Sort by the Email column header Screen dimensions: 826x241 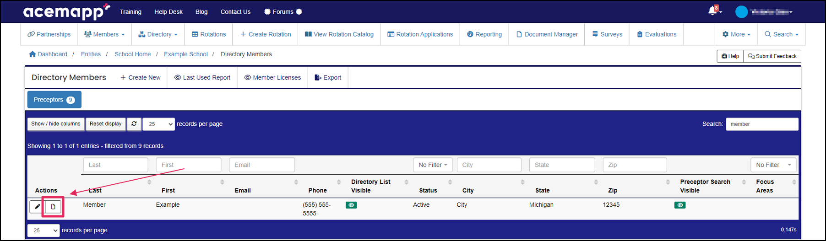tap(243, 190)
